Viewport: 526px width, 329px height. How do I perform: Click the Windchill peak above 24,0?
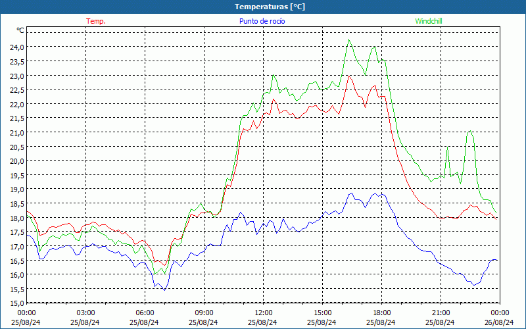tap(349, 39)
